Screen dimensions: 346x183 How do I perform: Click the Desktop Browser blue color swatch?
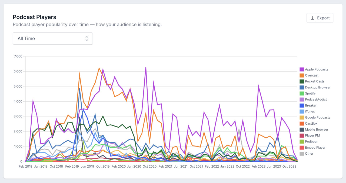(302, 88)
